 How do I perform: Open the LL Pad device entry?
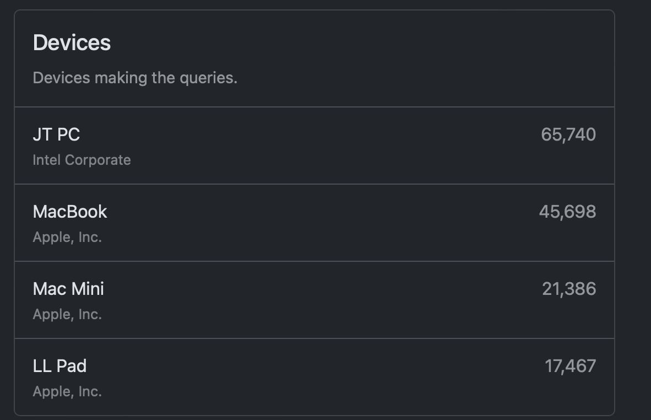pos(59,366)
